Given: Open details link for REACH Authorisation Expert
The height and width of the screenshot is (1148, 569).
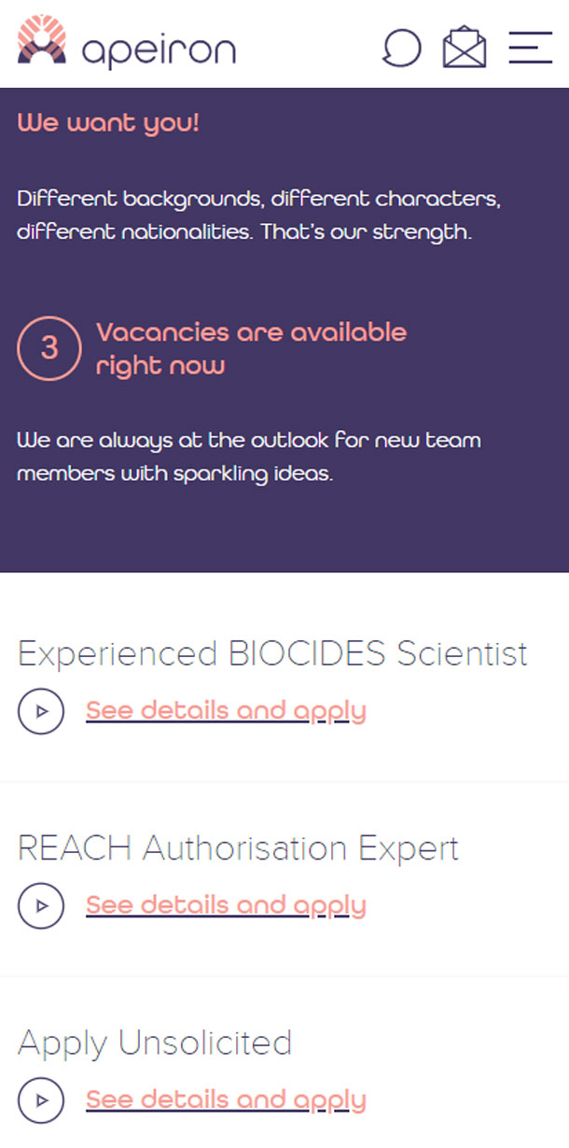Looking at the screenshot, I should pos(226,905).
